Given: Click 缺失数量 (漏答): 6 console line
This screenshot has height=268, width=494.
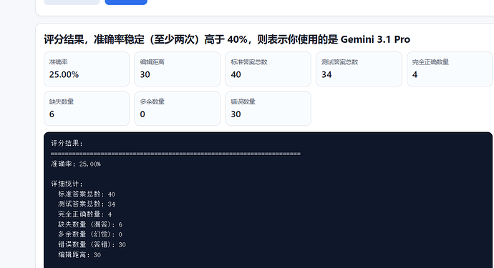Looking at the screenshot, I should (90, 224).
